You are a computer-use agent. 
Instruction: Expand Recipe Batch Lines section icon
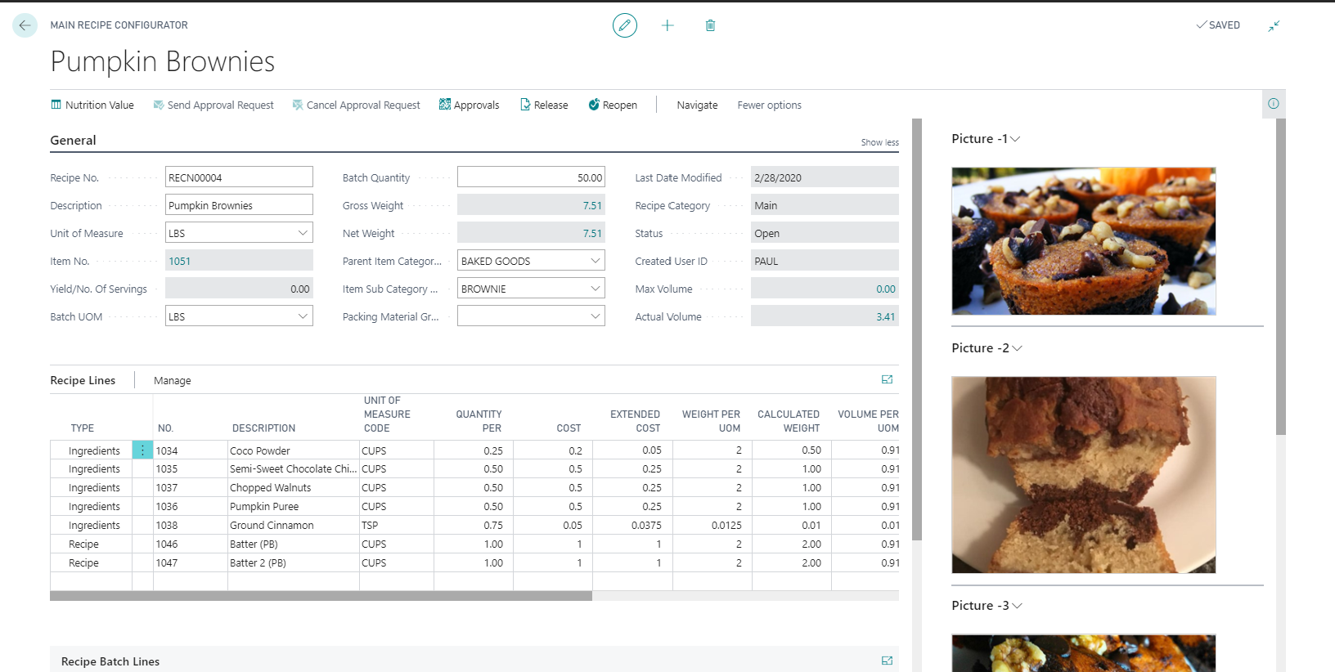(x=887, y=661)
